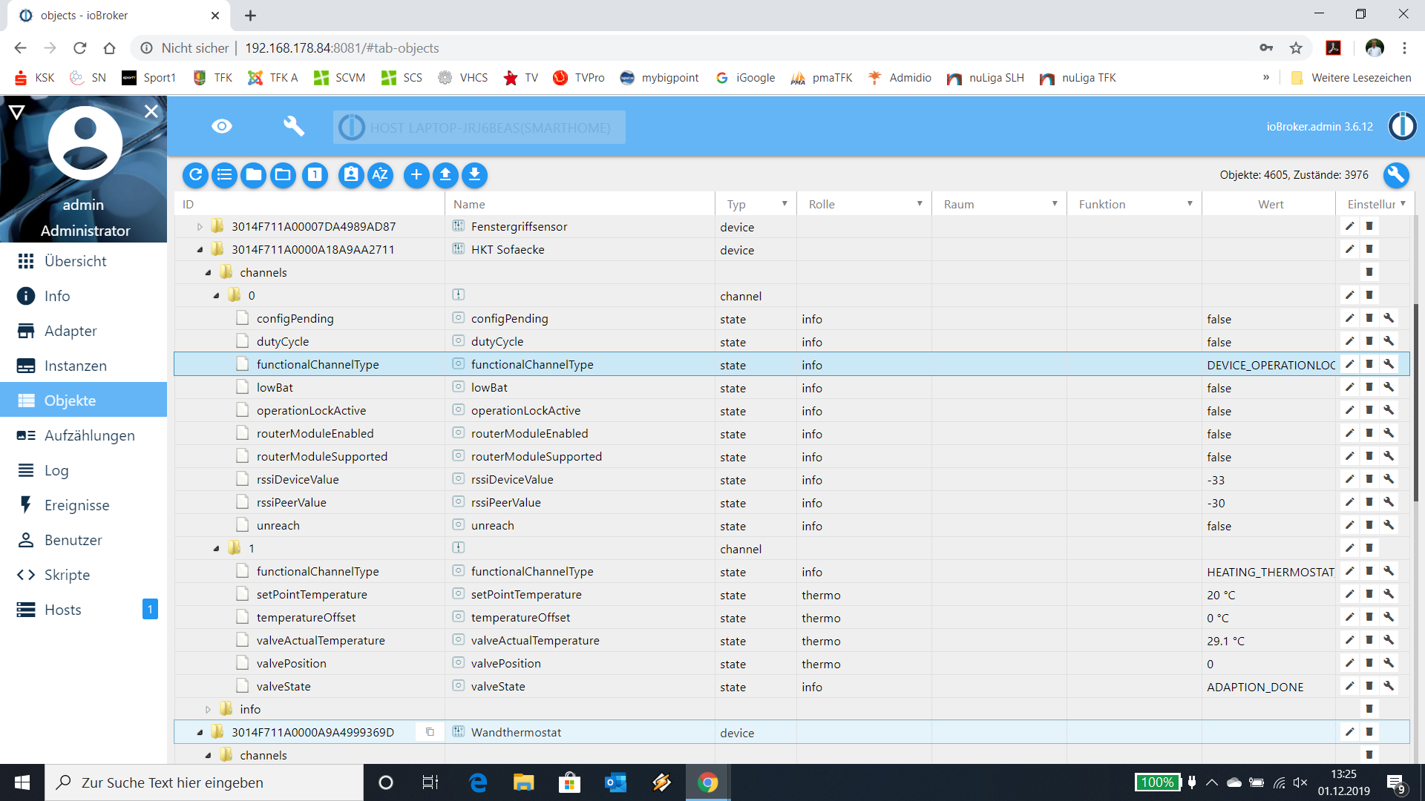Select the operationLockActive row
Viewport: 1425px width, 801px height.
tap(791, 410)
